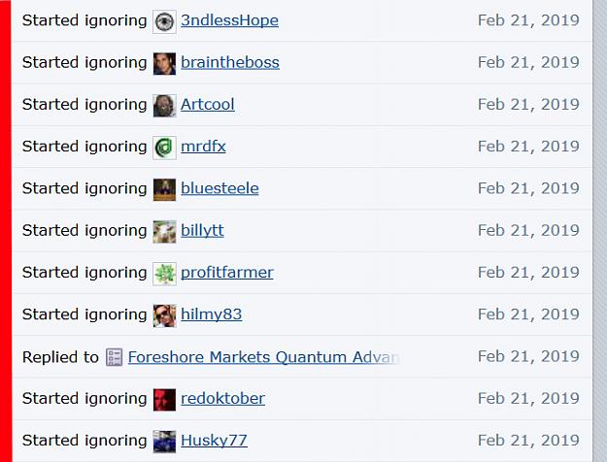Click the thread icon beside Foreshore Markets
Screen dimensions: 607x462
click(x=115, y=357)
